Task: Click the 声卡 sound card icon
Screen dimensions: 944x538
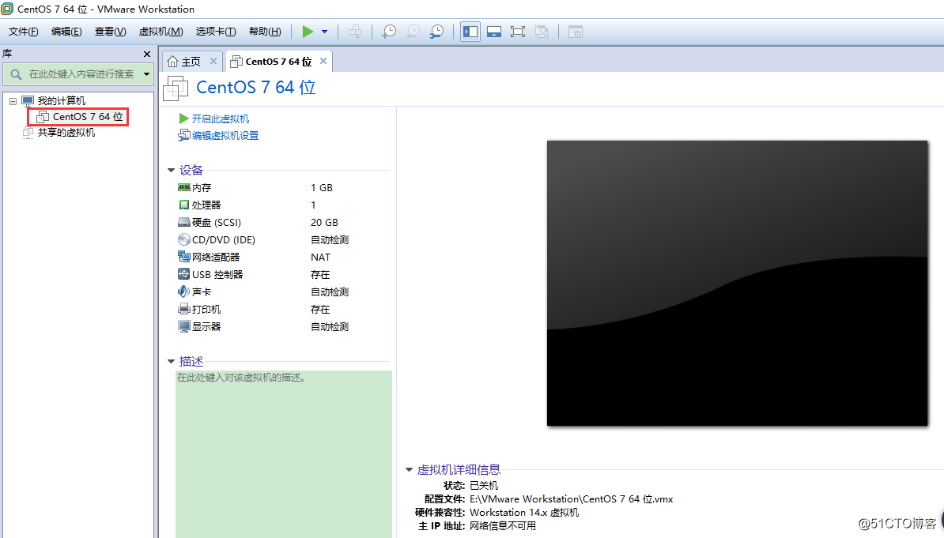Action: click(x=184, y=292)
